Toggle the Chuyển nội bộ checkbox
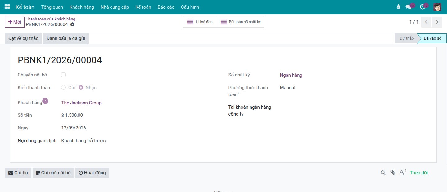 coord(63,75)
